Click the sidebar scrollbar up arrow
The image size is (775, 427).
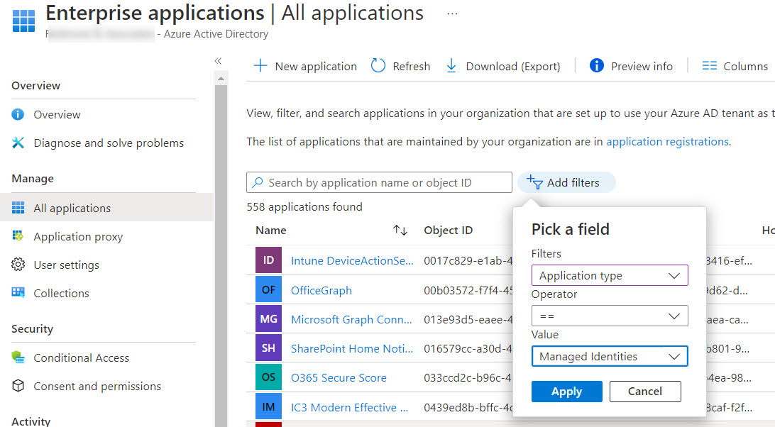click(221, 79)
